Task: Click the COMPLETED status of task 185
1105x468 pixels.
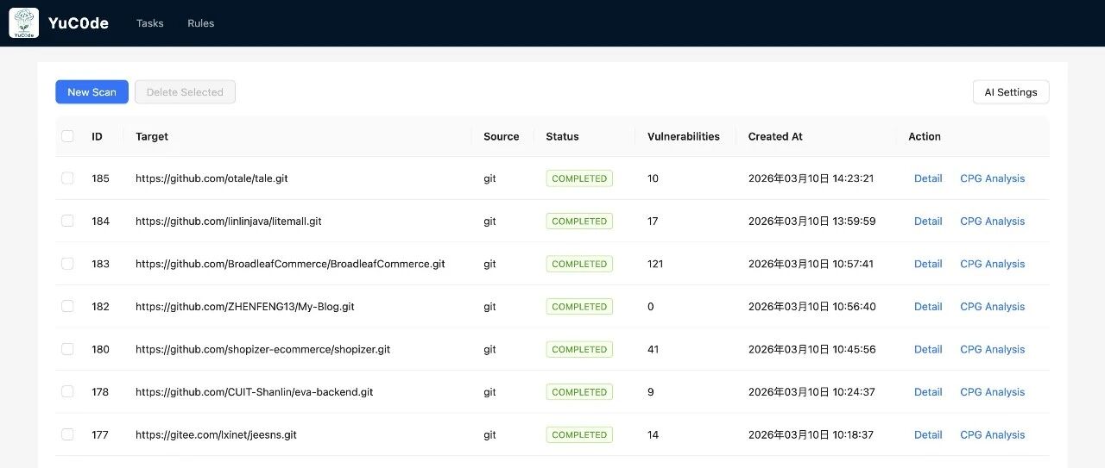Action: [x=579, y=178]
